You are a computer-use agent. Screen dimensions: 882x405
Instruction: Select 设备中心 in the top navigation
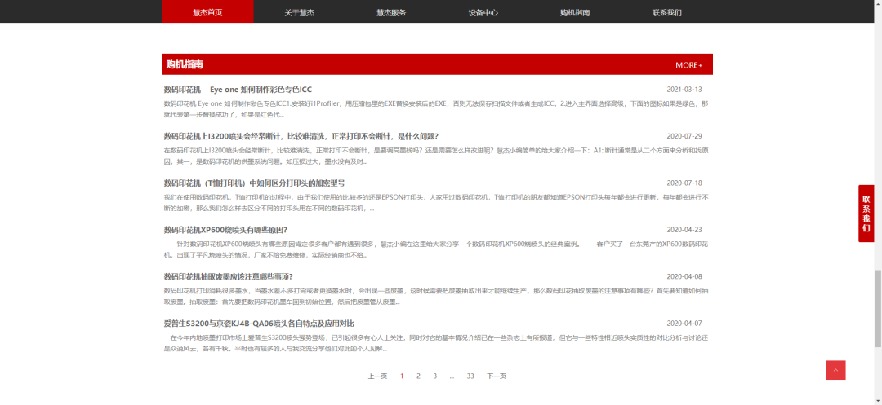tap(483, 12)
